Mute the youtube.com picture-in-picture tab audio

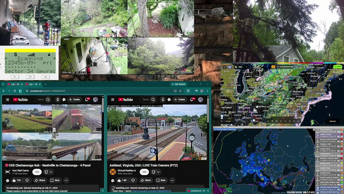click(x=204, y=191)
